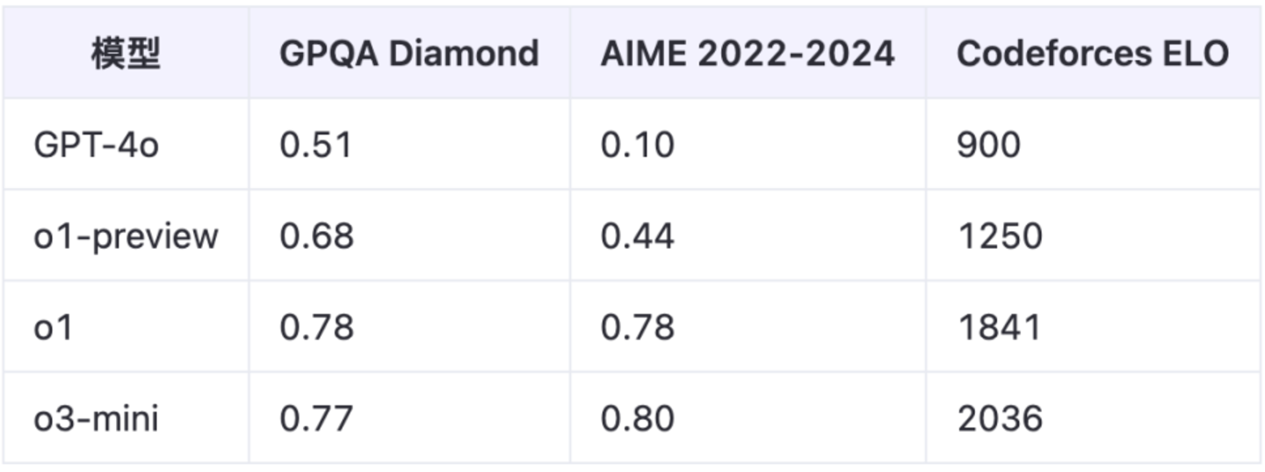Click o1-preview Codeforces ELO 1250
Screen dimensions: 1265x472
(x=1000, y=236)
